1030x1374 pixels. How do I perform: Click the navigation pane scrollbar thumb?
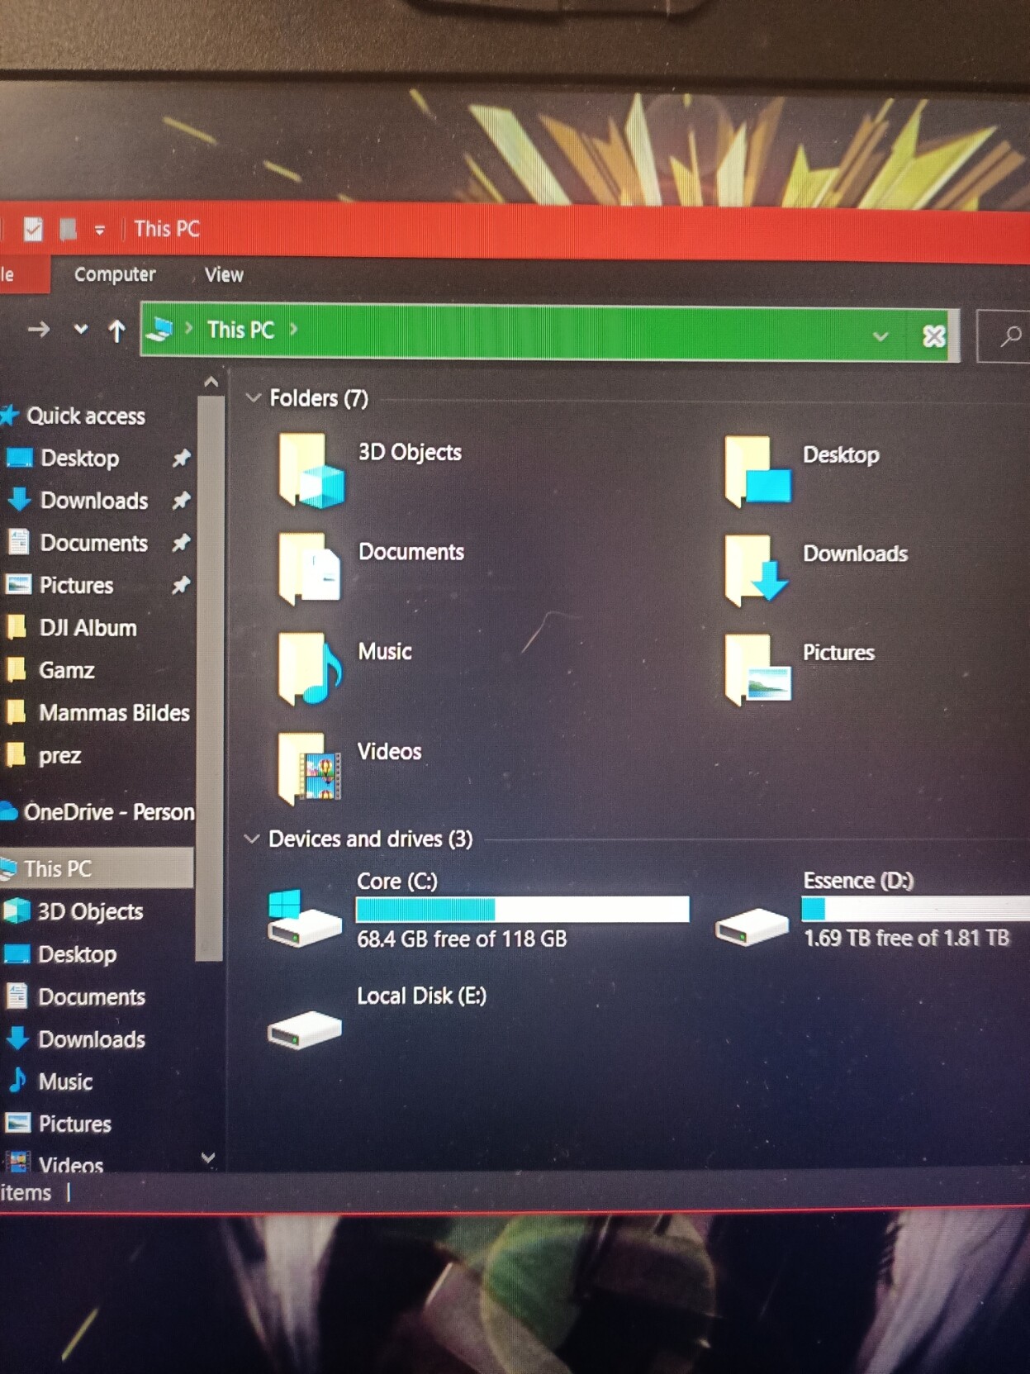point(210,679)
